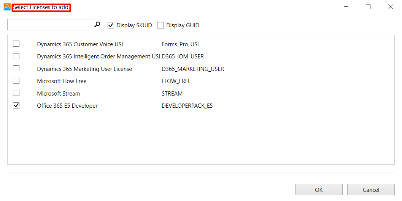Click the magnifier search icon

(97, 25)
